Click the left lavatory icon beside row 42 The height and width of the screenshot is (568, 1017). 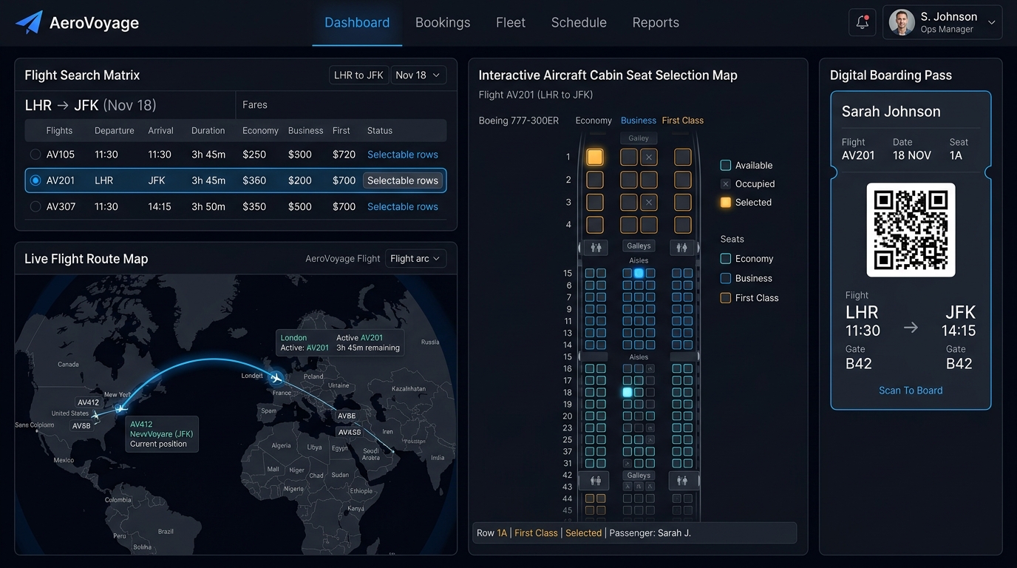(x=596, y=481)
